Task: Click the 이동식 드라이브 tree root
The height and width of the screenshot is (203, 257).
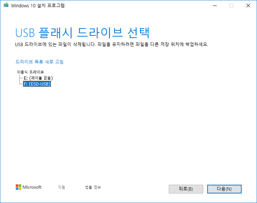Action: point(30,72)
